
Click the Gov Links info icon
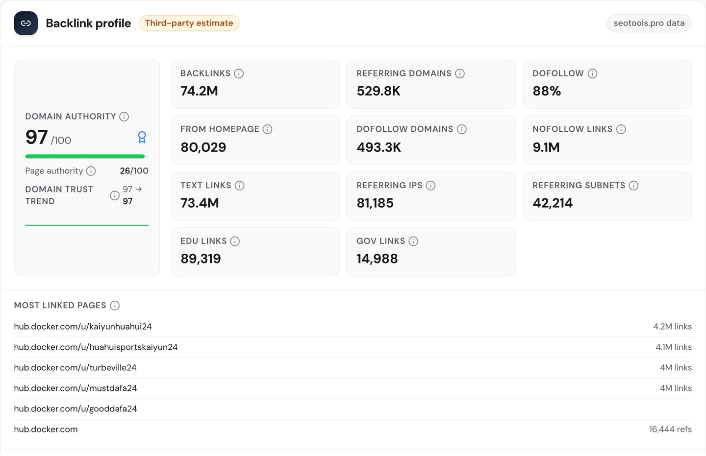413,241
